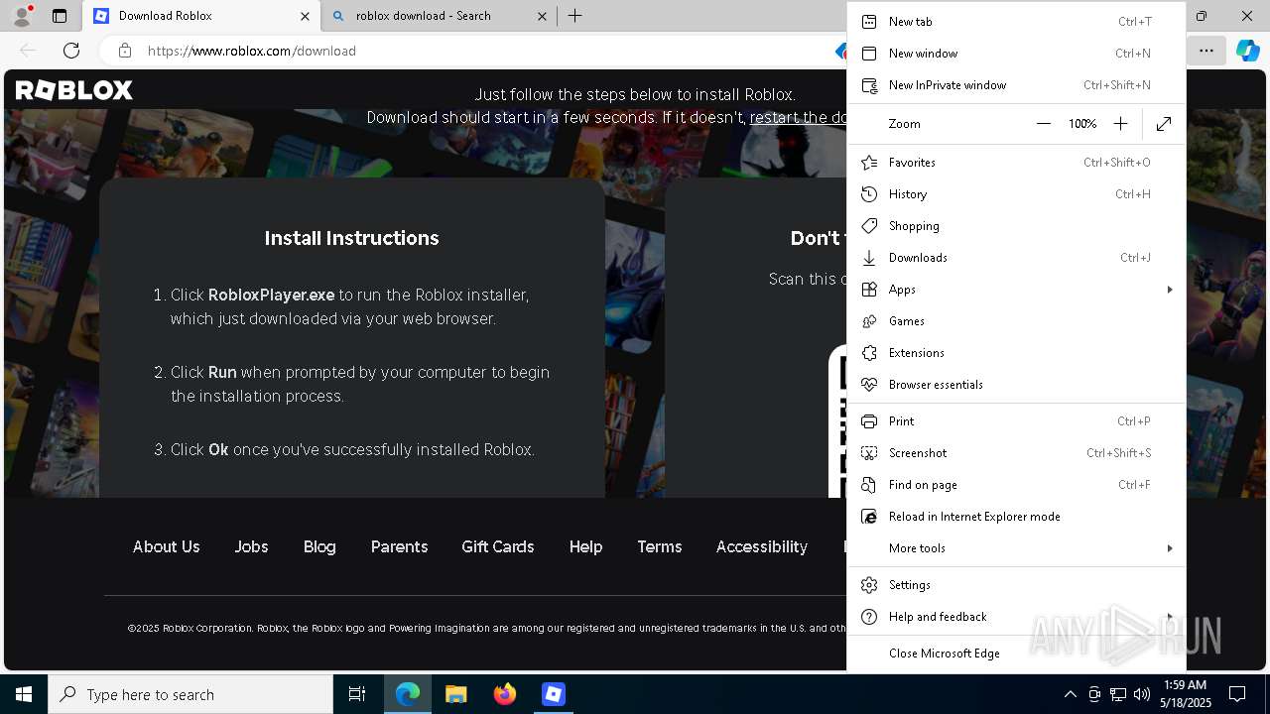Open Help footer link
The height and width of the screenshot is (714, 1270).
pyautogui.click(x=585, y=547)
